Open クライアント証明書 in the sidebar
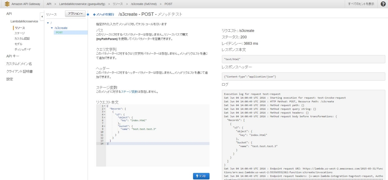Screen dimensions: 388x180 pyautogui.click(x=20, y=71)
